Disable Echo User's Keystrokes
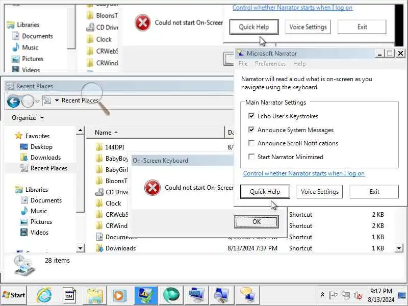This screenshot has height=306, width=408. pyautogui.click(x=251, y=116)
